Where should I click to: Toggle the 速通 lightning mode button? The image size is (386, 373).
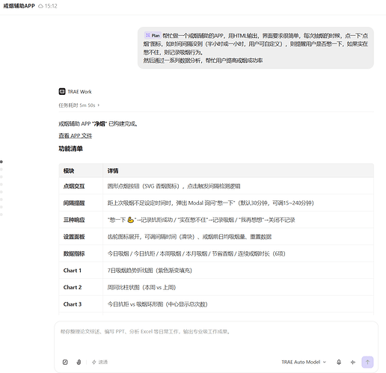99,362
